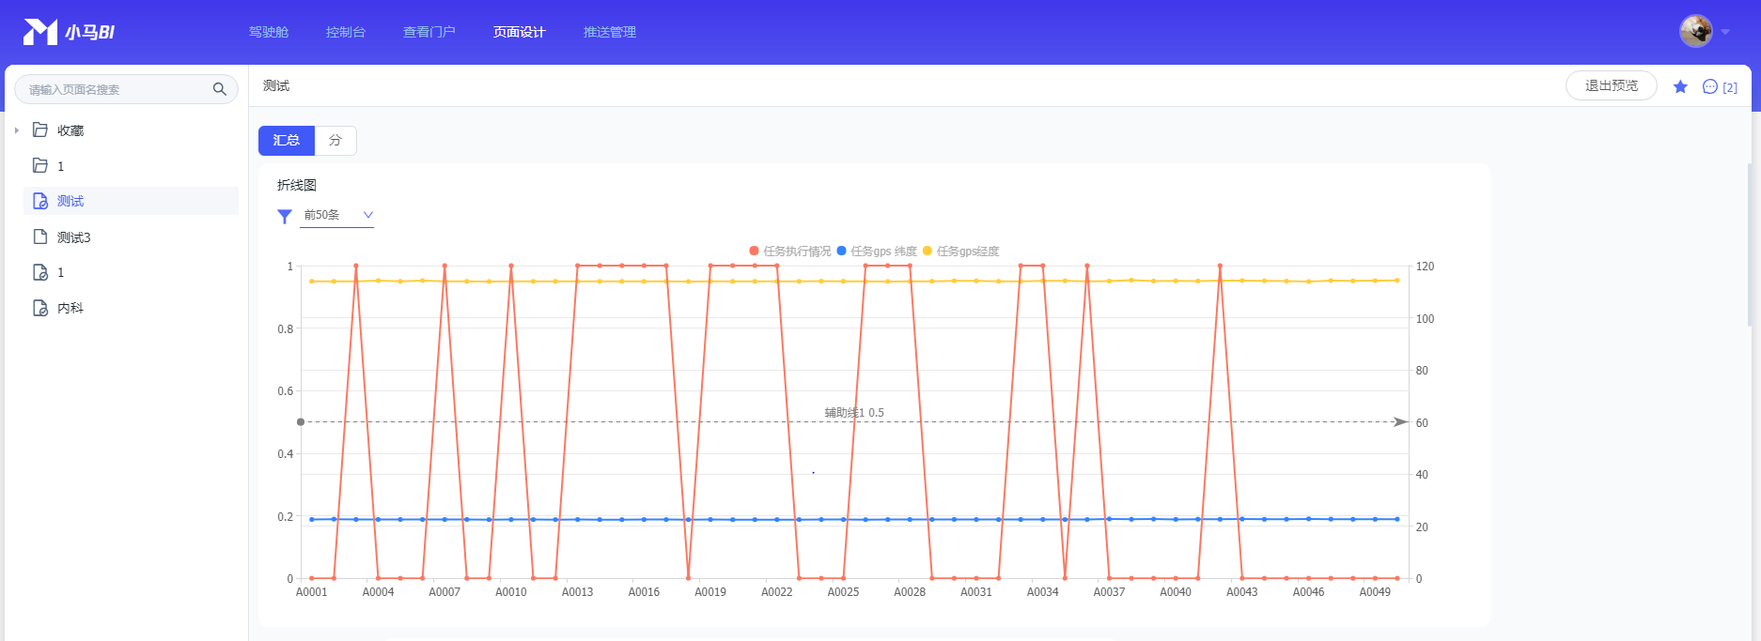
Task: Click the 小马BI logo
Action: (69, 32)
